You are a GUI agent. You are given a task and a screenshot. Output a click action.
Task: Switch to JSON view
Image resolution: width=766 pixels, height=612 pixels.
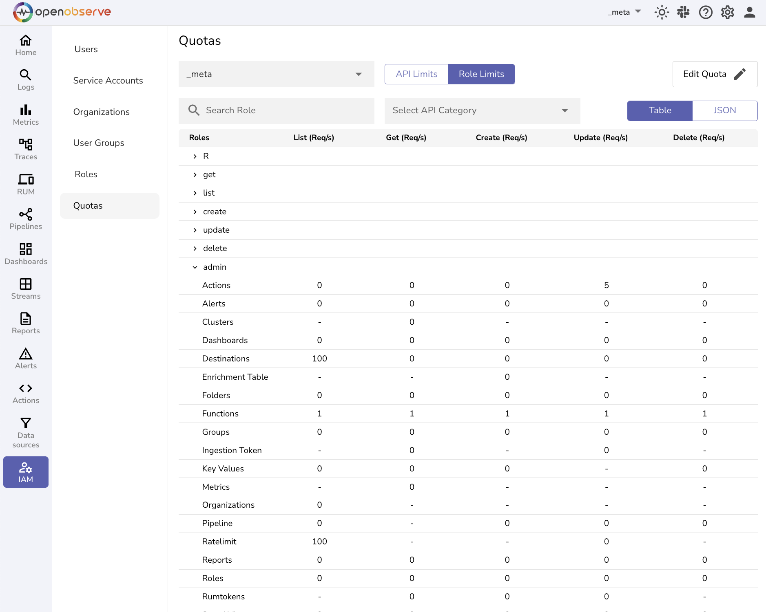725,110
